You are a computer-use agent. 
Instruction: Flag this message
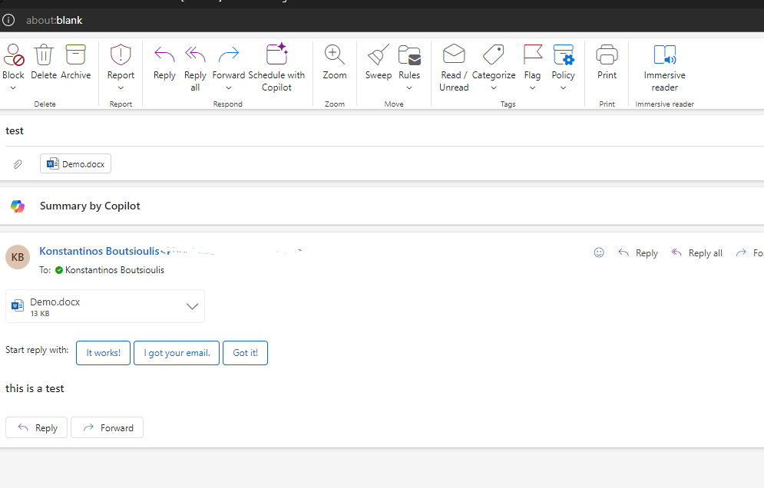coord(533,54)
